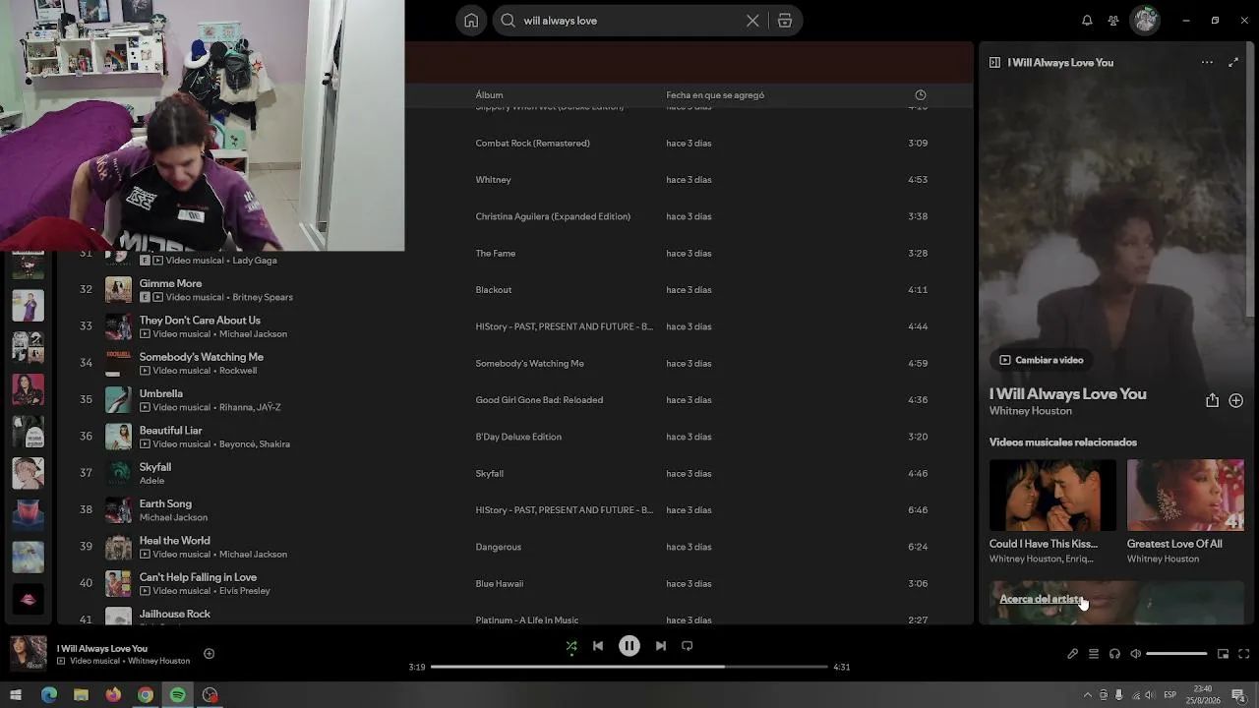Pause the current song
Image resolution: width=1259 pixels, height=708 pixels.
point(629,646)
